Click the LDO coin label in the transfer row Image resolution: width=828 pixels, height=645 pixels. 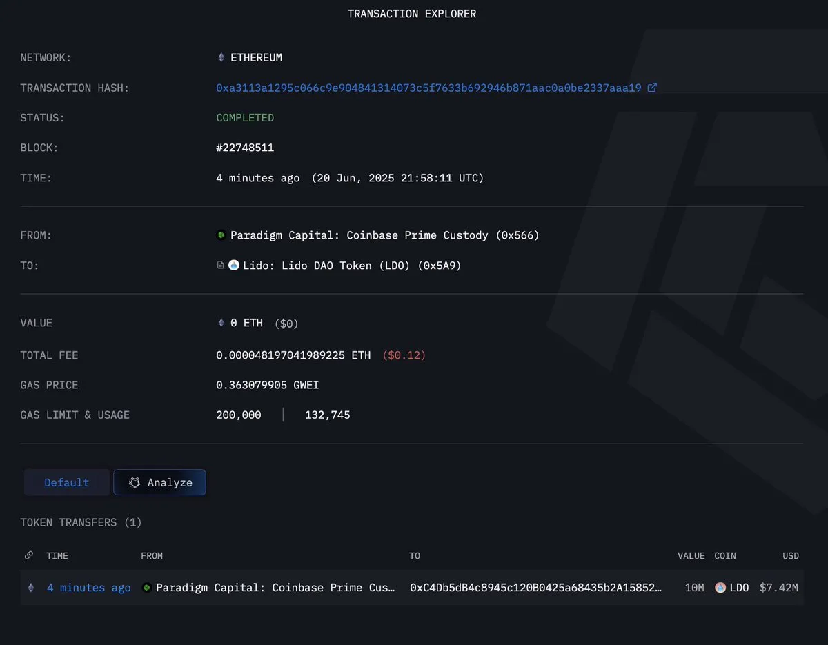pyautogui.click(x=739, y=588)
